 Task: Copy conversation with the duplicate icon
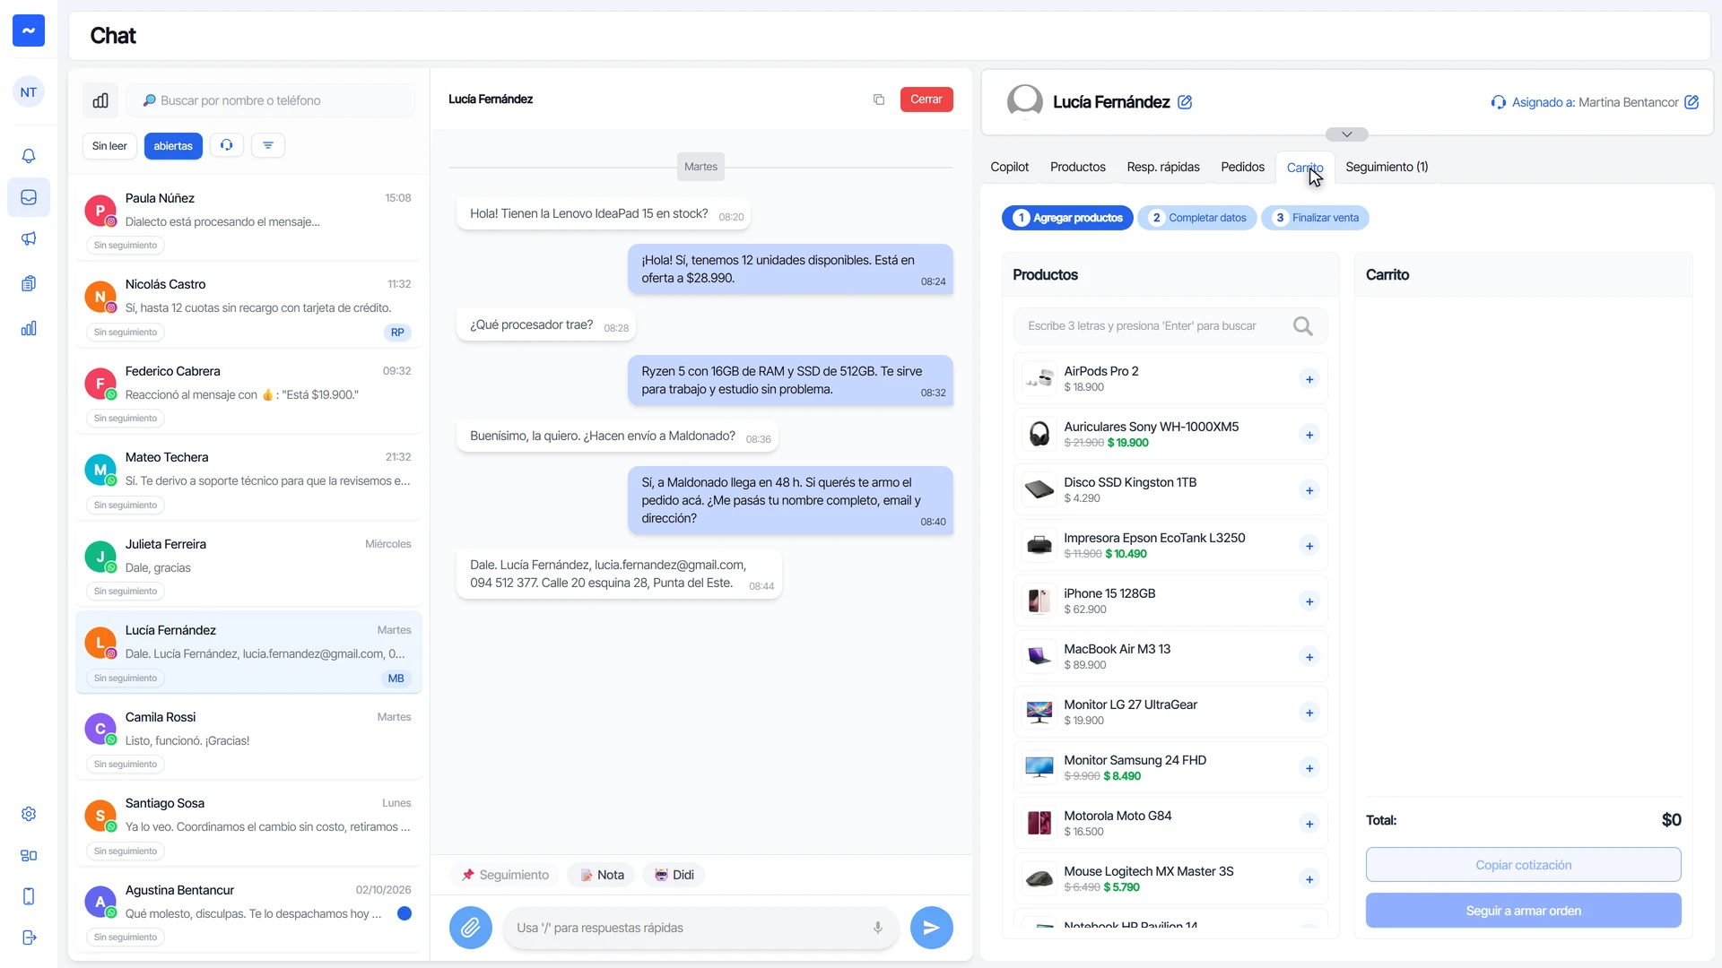pyautogui.click(x=879, y=99)
